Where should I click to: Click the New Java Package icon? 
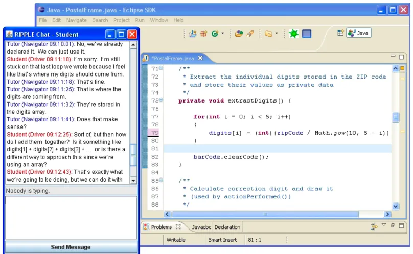203,33
